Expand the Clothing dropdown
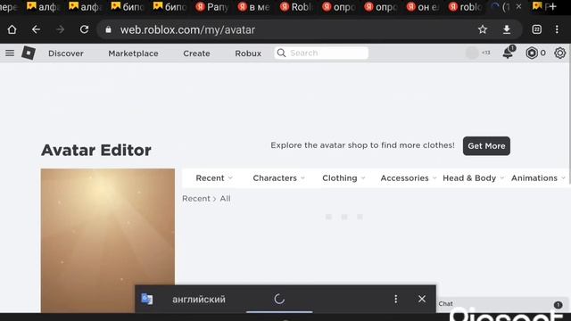 click(343, 178)
